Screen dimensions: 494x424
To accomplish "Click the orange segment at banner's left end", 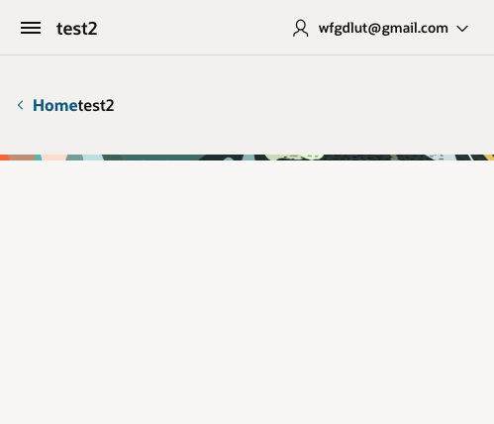I will coord(4,158).
